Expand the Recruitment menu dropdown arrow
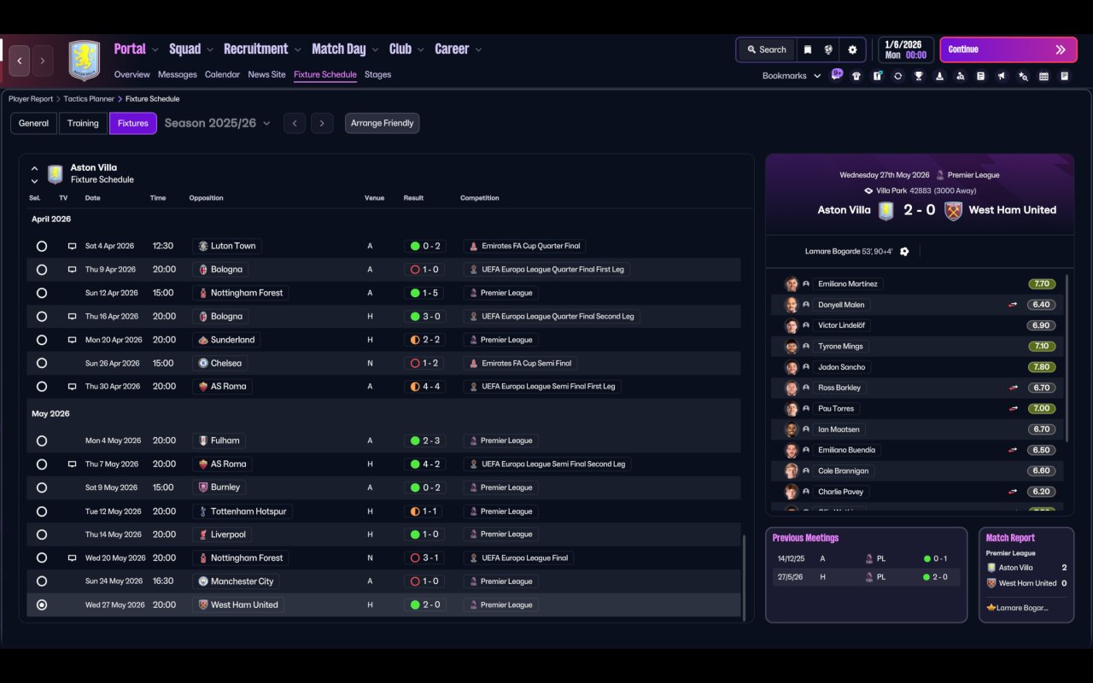Image resolution: width=1093 pixels, height=683 pixels. pos(297,50)
